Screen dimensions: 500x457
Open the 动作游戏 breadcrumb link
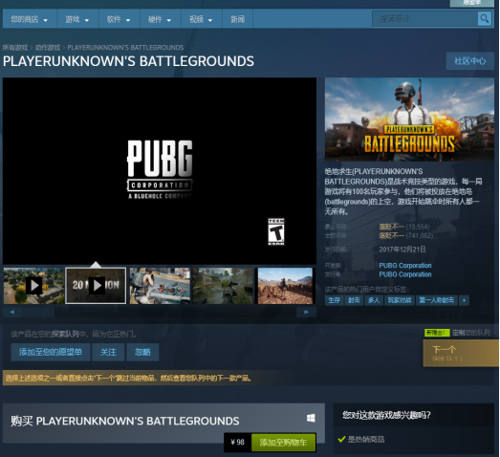(48, 48)
